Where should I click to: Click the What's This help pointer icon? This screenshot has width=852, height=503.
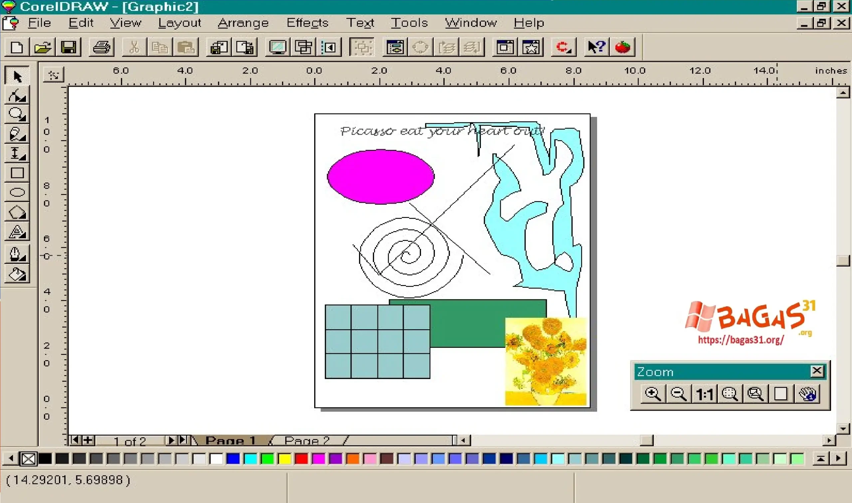pos(596,47)
